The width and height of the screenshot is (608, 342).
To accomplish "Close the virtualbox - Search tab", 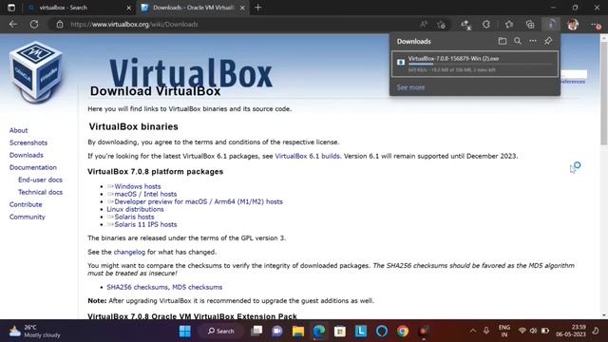I will [x=129, y=8].
